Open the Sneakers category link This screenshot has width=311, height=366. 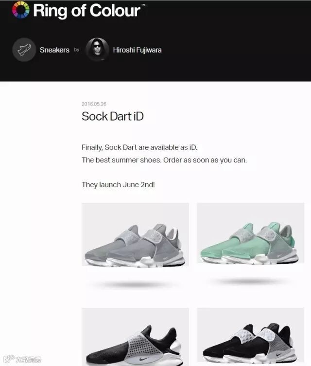[x=54, y=50]
